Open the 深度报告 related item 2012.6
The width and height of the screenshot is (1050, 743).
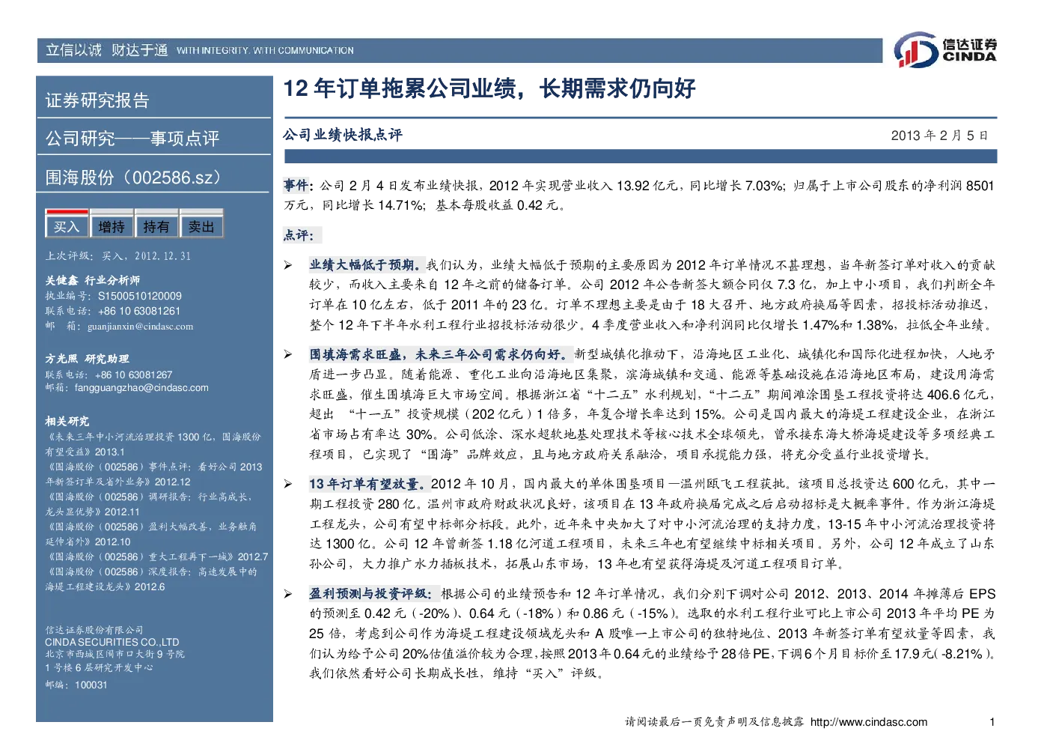(x=151, y=579)
